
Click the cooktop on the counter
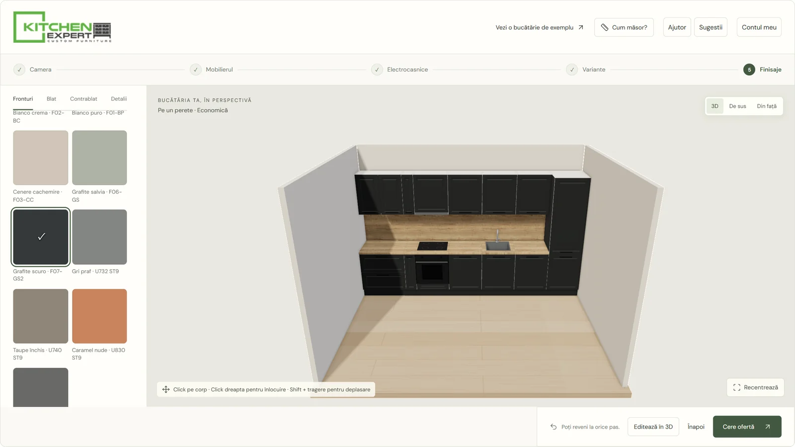click(x=432, y=246)
